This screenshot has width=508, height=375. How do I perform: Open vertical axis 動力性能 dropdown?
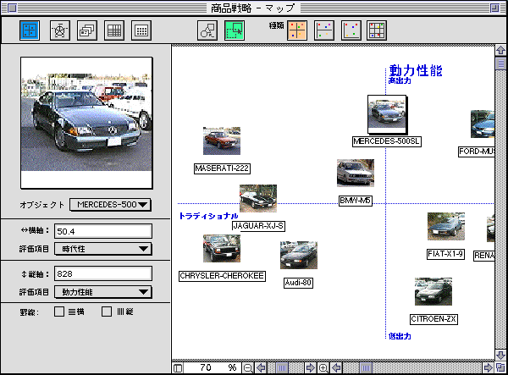pos(103,292)
